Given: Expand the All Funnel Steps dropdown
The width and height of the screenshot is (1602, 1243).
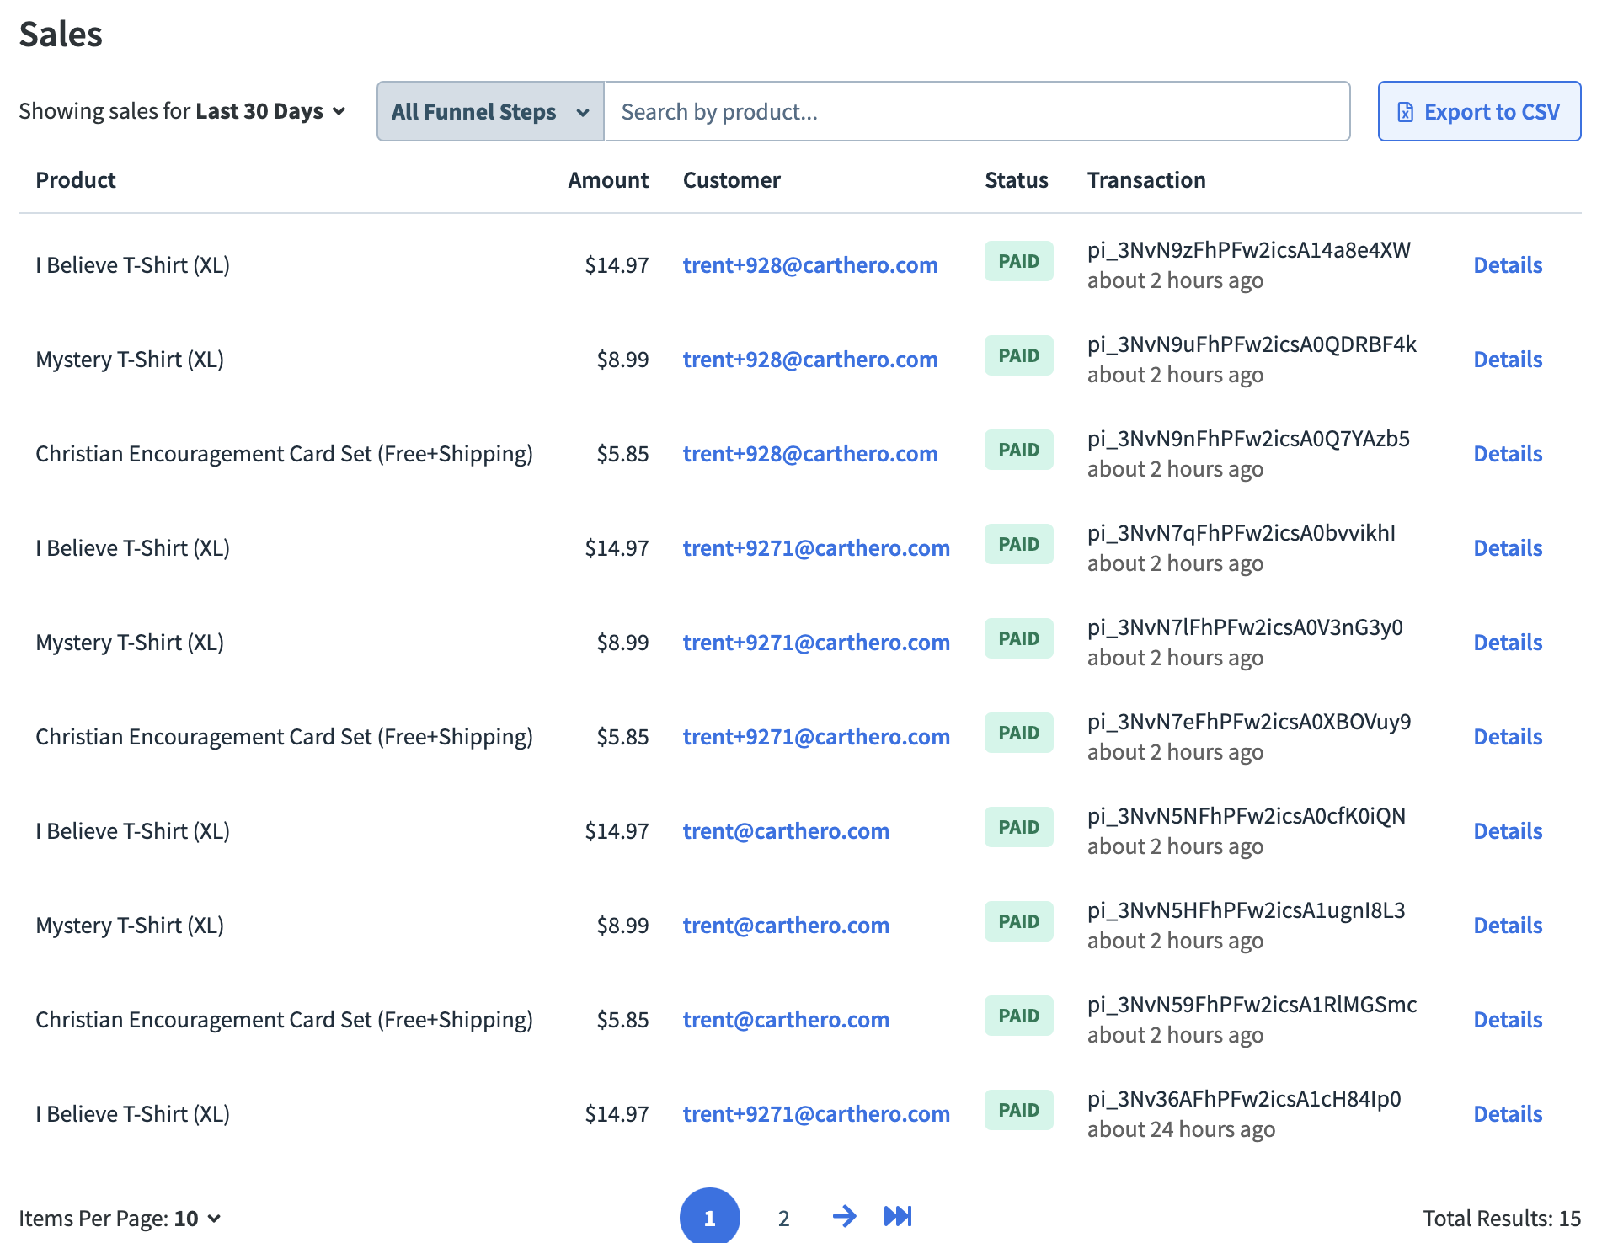Looking at the screenshot, I should click(490, 111).
